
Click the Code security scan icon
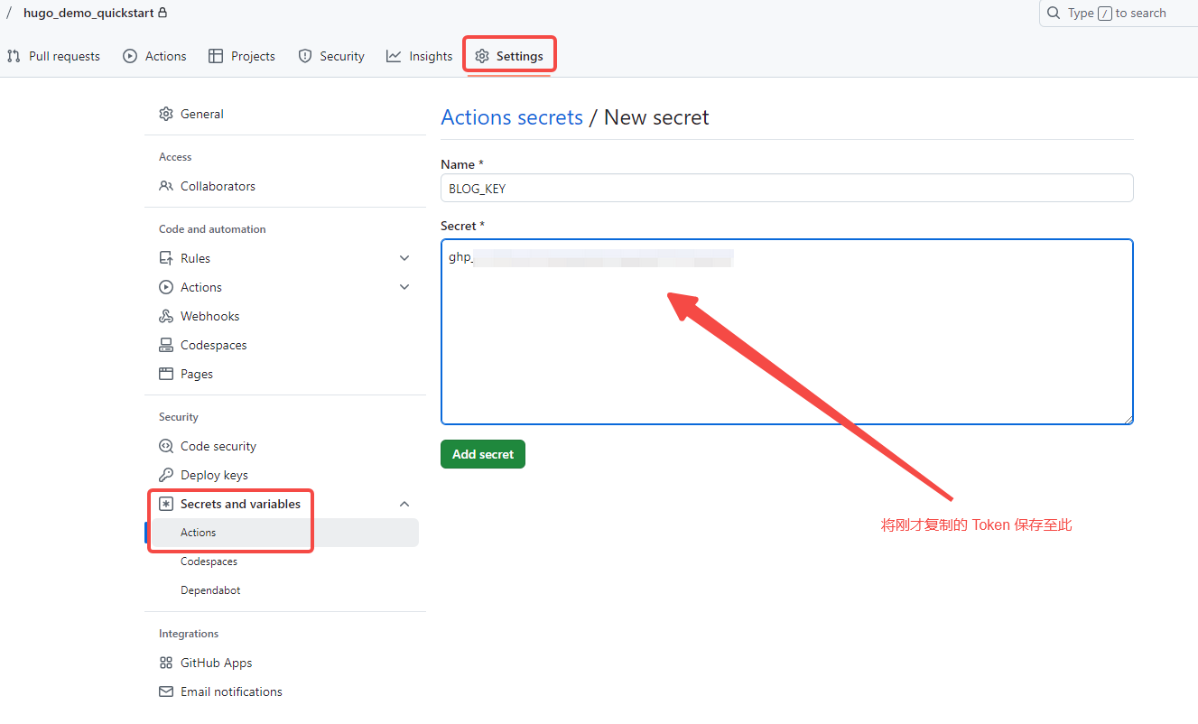coord(166,446)
